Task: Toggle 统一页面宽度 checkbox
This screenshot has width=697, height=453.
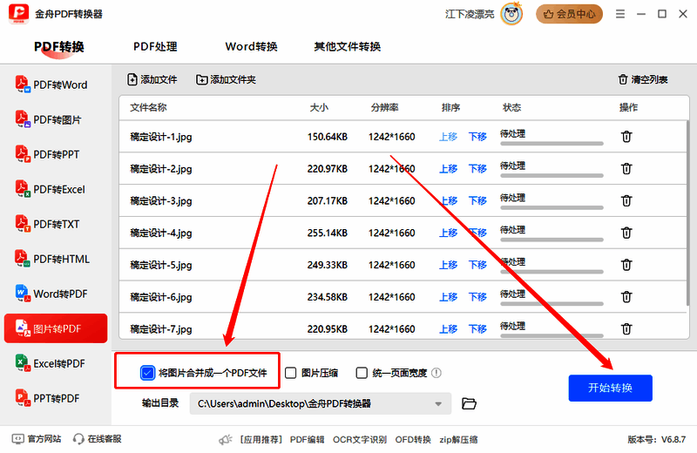Action: [x=362, y=373]
